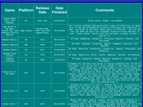Click the E4 Team Zebstrika comment

coord(105,50)
